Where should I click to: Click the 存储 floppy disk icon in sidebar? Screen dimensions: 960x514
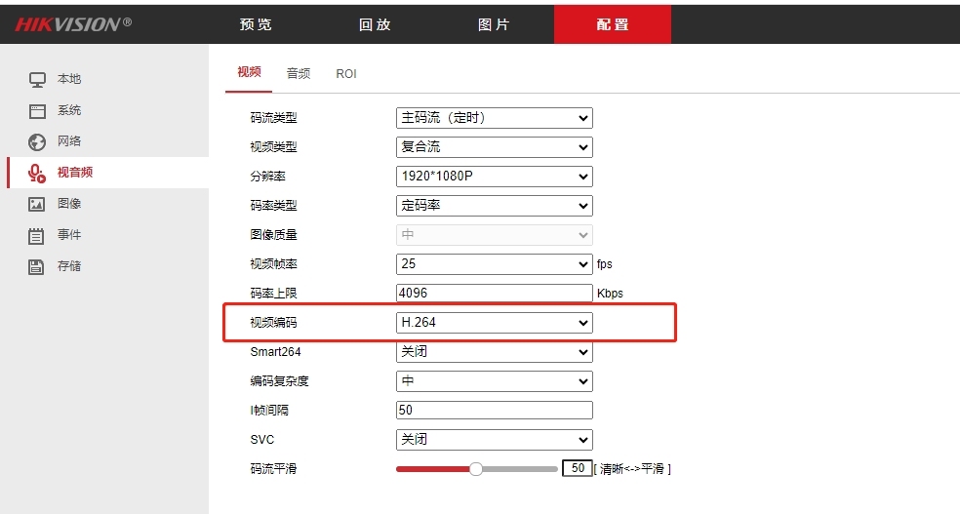coord(37,266)
